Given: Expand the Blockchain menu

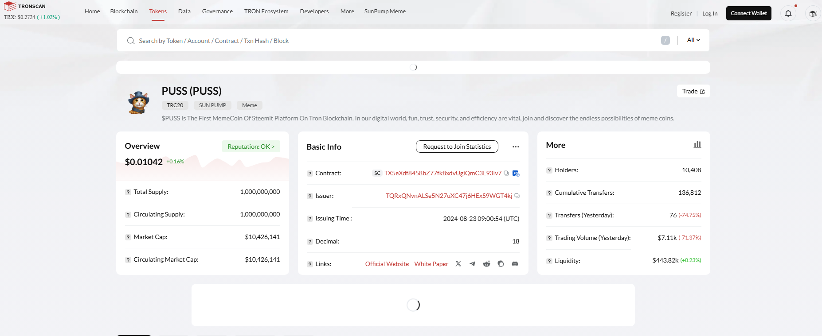Looking at the screenshot, I should pyautogui.click(x=124, y=11).
